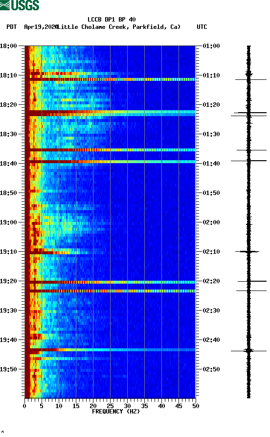Viewport: 270px width, 437px height.
Task: Click the spectrogram event band near 19:43
Action: (x=110, y=350)
